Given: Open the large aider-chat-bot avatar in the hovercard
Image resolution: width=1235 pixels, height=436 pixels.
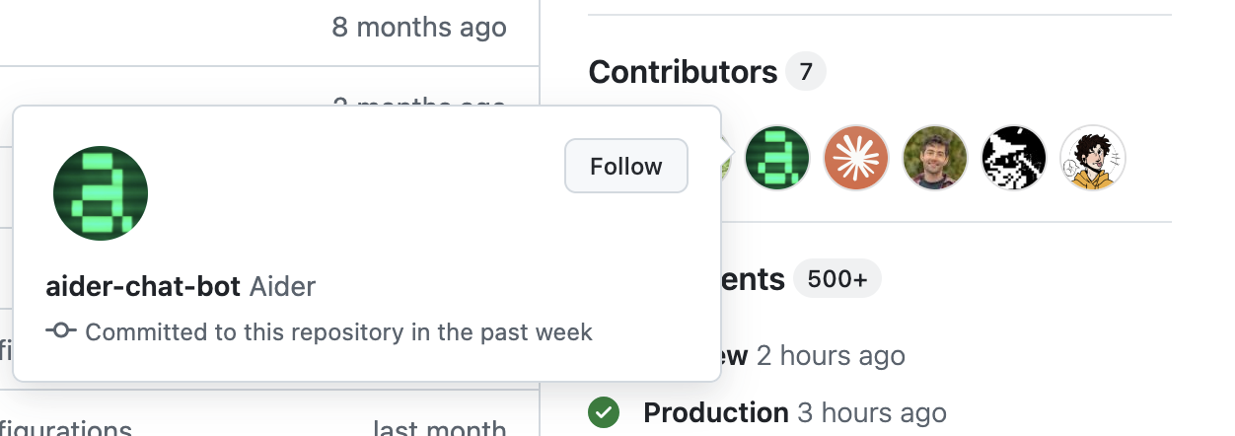Looking at the screenshot, I should point(101,193).
